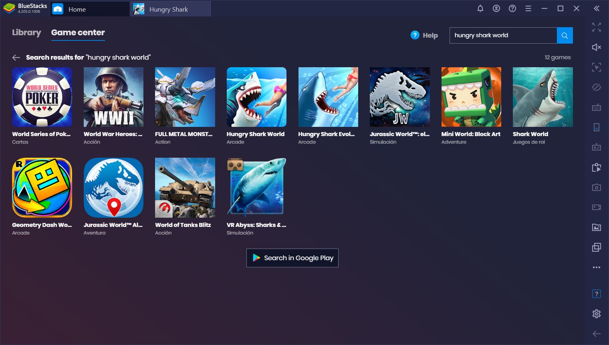The height and width of the screenshot is (345, 609).
Task: Open Mini World: Block Art thumbnail
Action: tap(471, 97)
